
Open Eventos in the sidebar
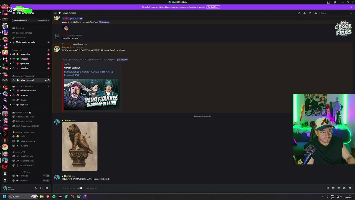(31, 28)
